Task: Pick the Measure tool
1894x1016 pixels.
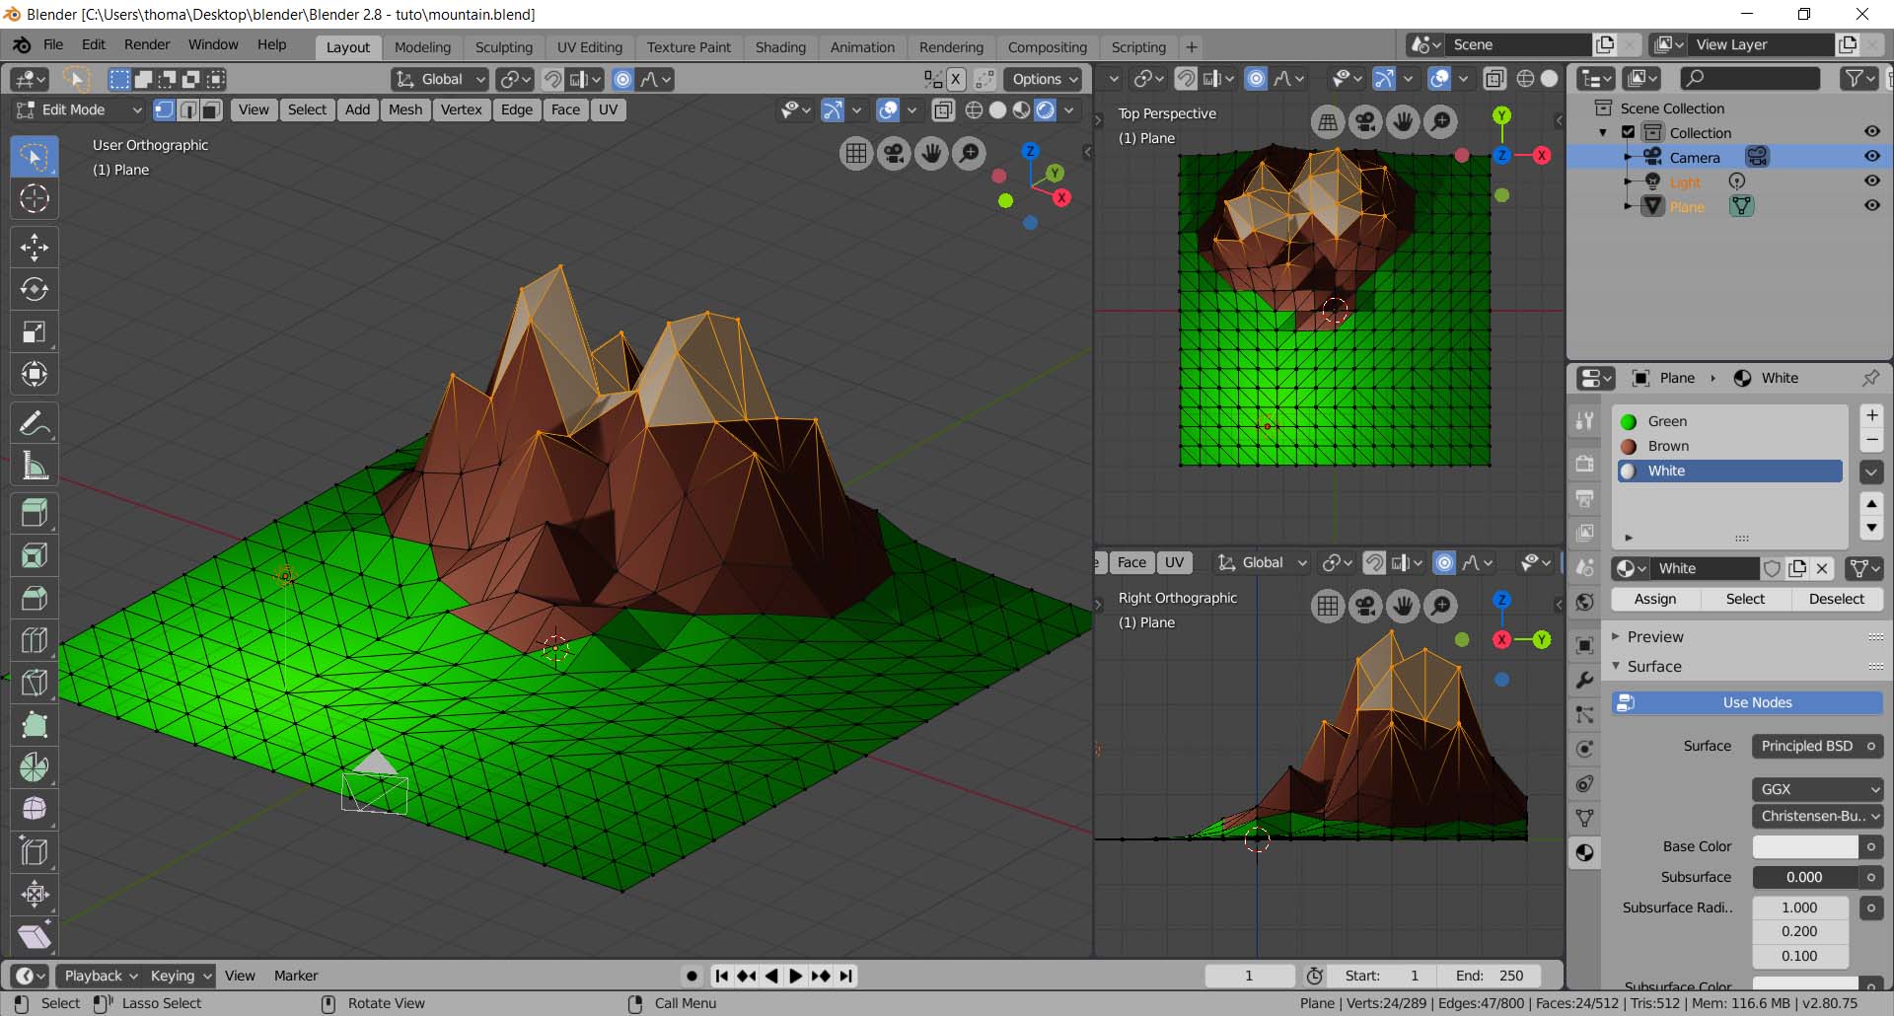Action: click(x=35, y=467)
